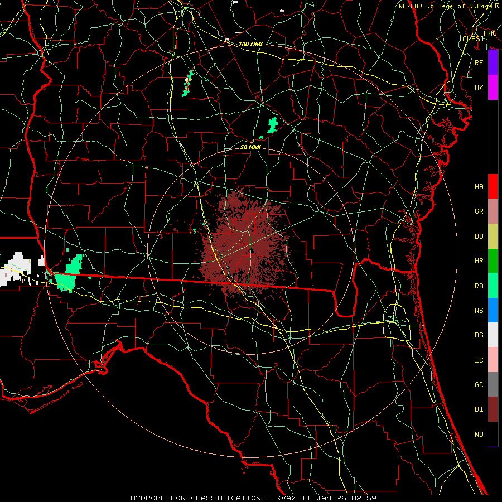Click the RA legend label
The width and height of the screenshot is (502, 502).
479,286
